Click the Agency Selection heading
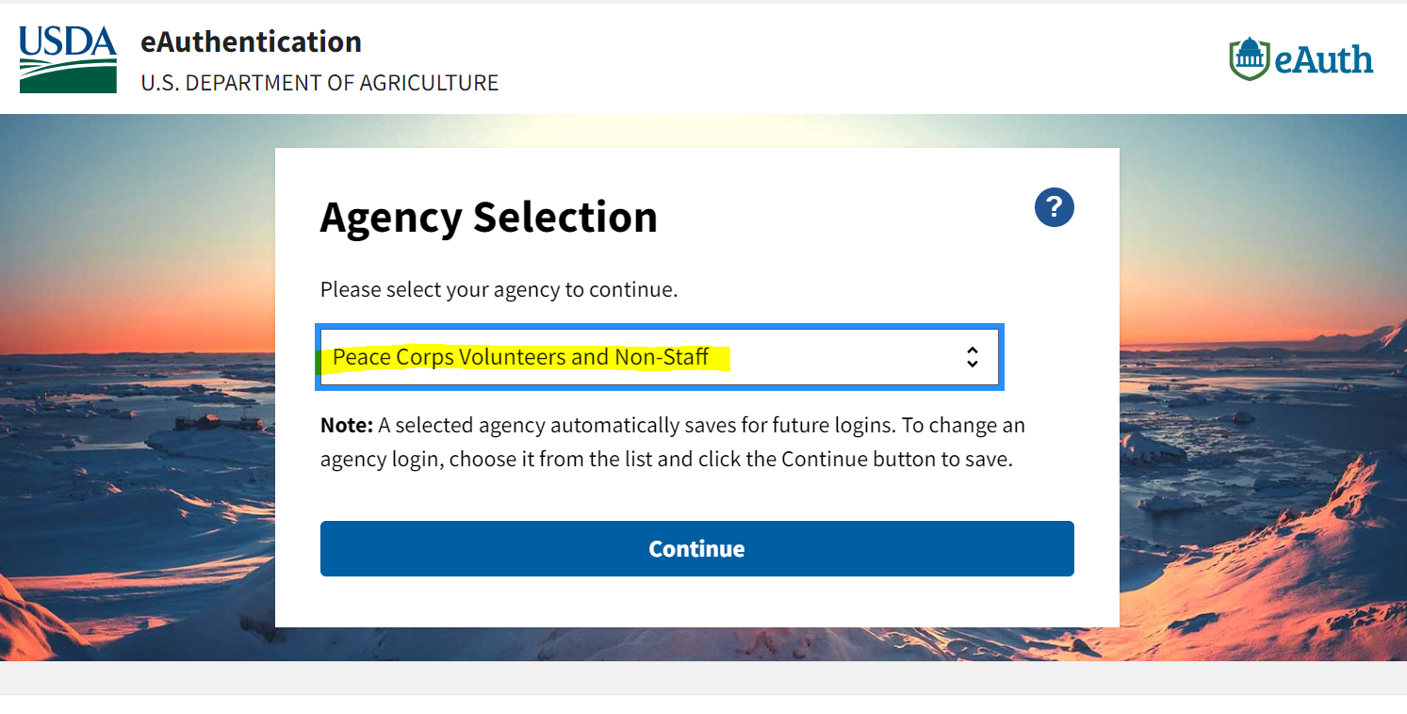Viewport: 1407px width, 714px height. point(488,217)
